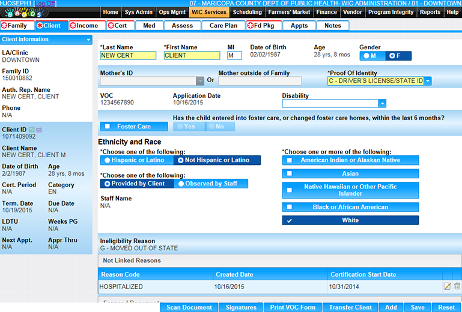Click the purple card icon beside Client ID
Image resolution: width=462 pixels, height=312 pixels.
click(x=39, y=130)
